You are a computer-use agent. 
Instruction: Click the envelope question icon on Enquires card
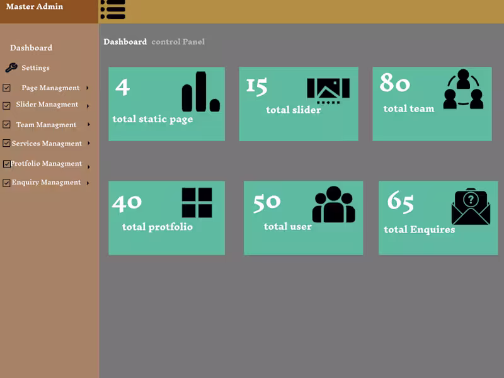pyautogui.click(x=471, y=207)
